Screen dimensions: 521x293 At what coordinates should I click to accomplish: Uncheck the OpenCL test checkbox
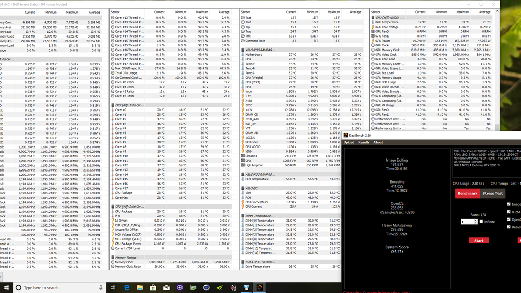[508, 219]
